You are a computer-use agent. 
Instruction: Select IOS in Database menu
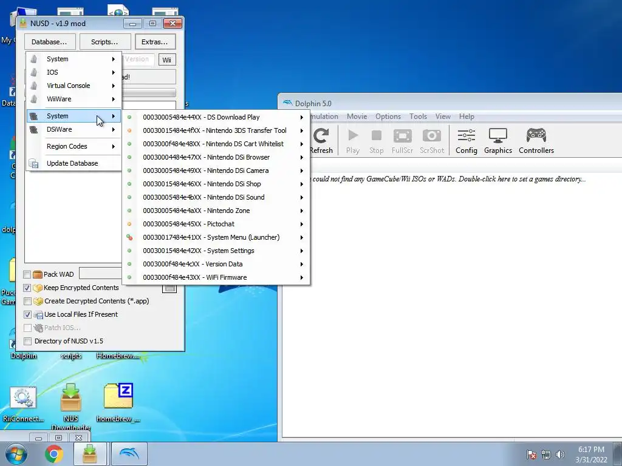pyautogui.click(x=73, y=73)
